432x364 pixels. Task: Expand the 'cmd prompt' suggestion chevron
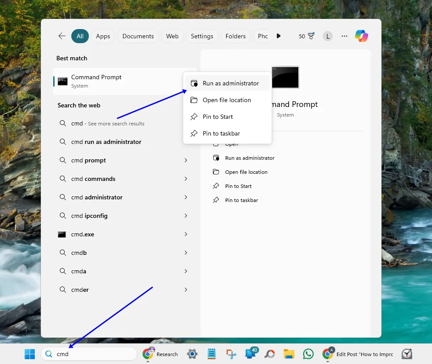[186, 161]
